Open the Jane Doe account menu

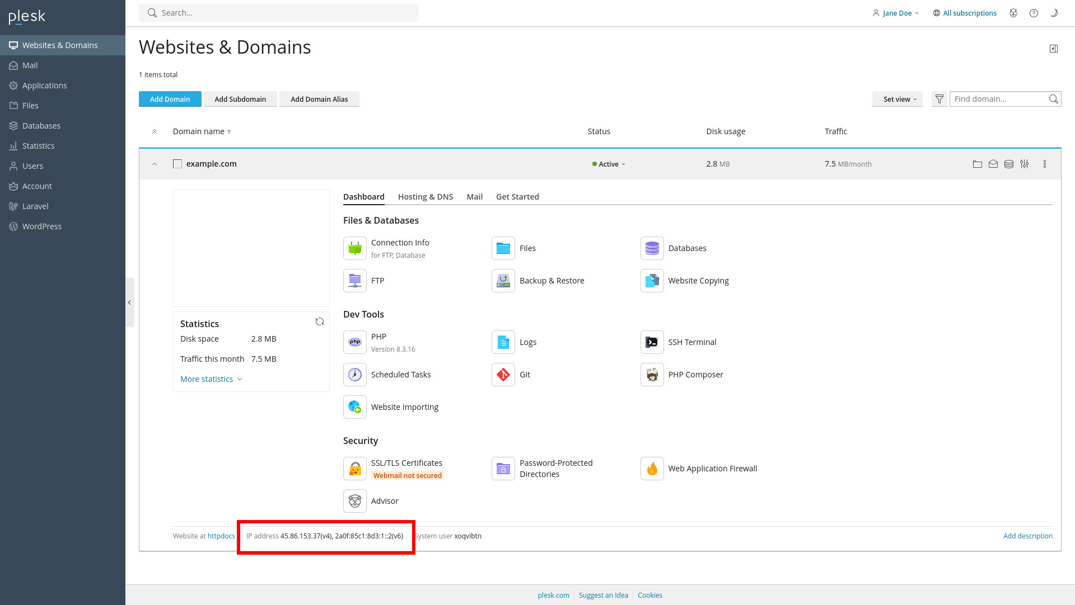click(896, 13)
